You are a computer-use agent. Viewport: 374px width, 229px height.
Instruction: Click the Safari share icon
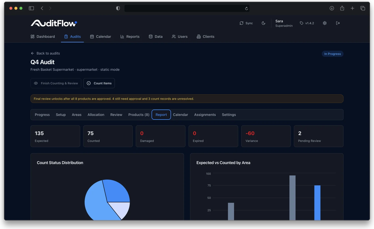[x=342, y=8]
